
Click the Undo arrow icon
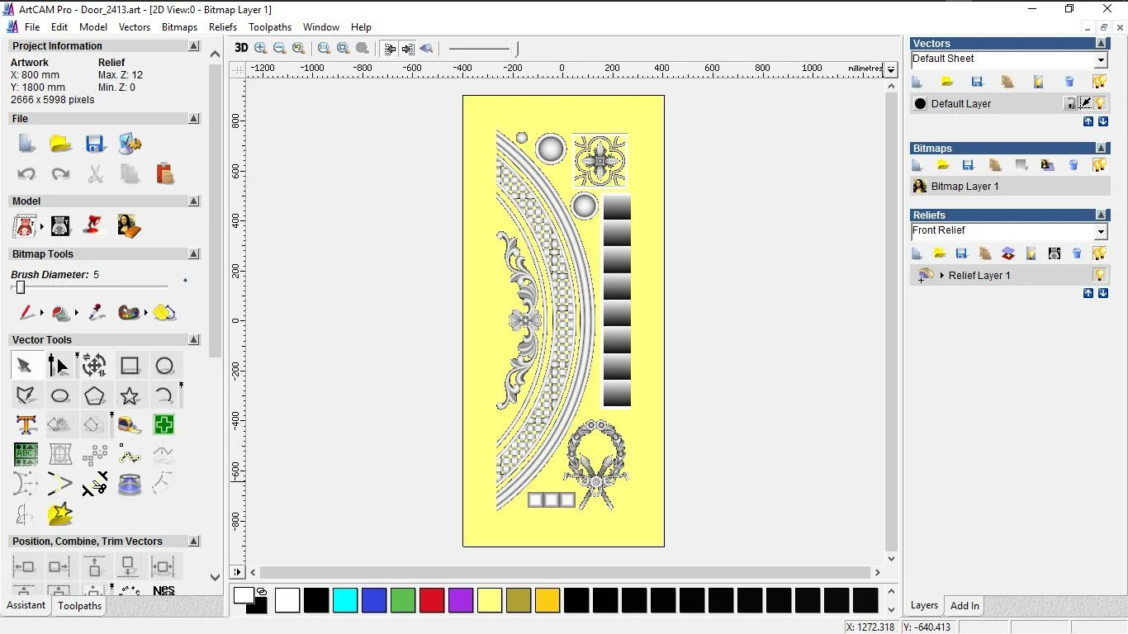pos(26,173)
